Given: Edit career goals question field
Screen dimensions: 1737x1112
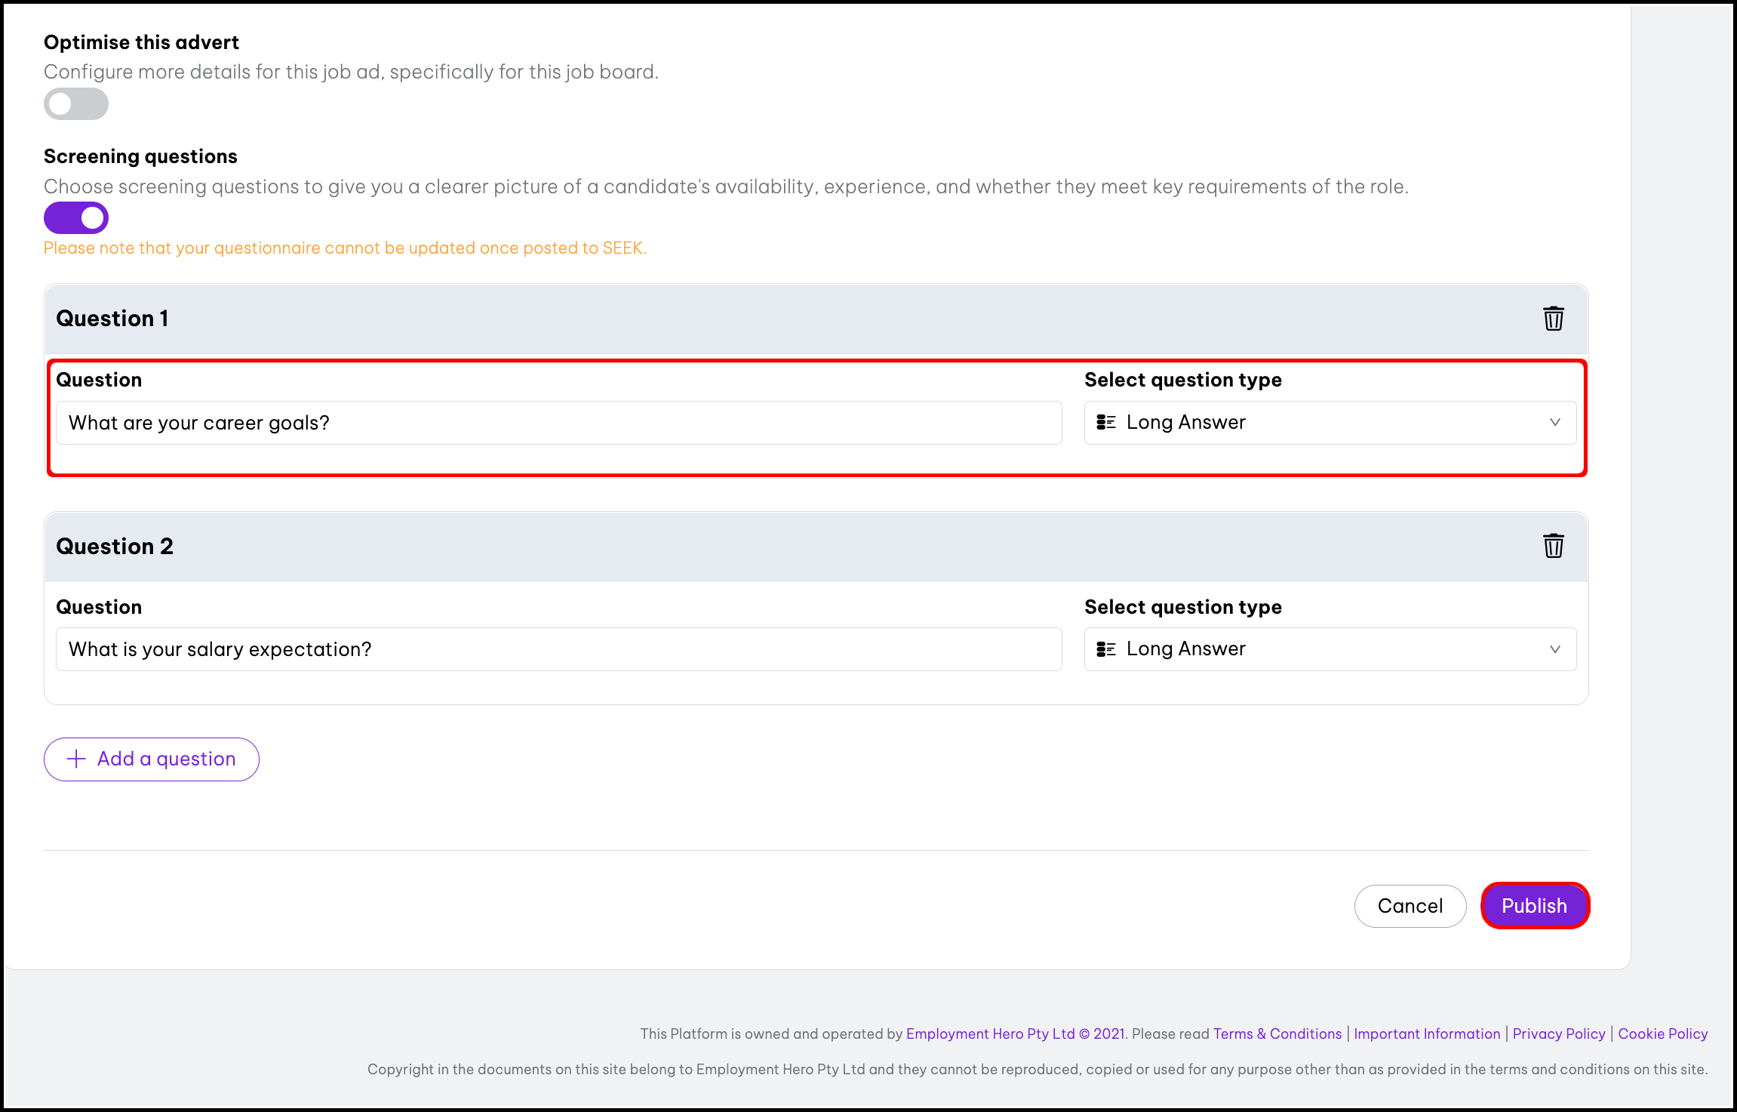Looking at the screenshot, I should point(558,423).
